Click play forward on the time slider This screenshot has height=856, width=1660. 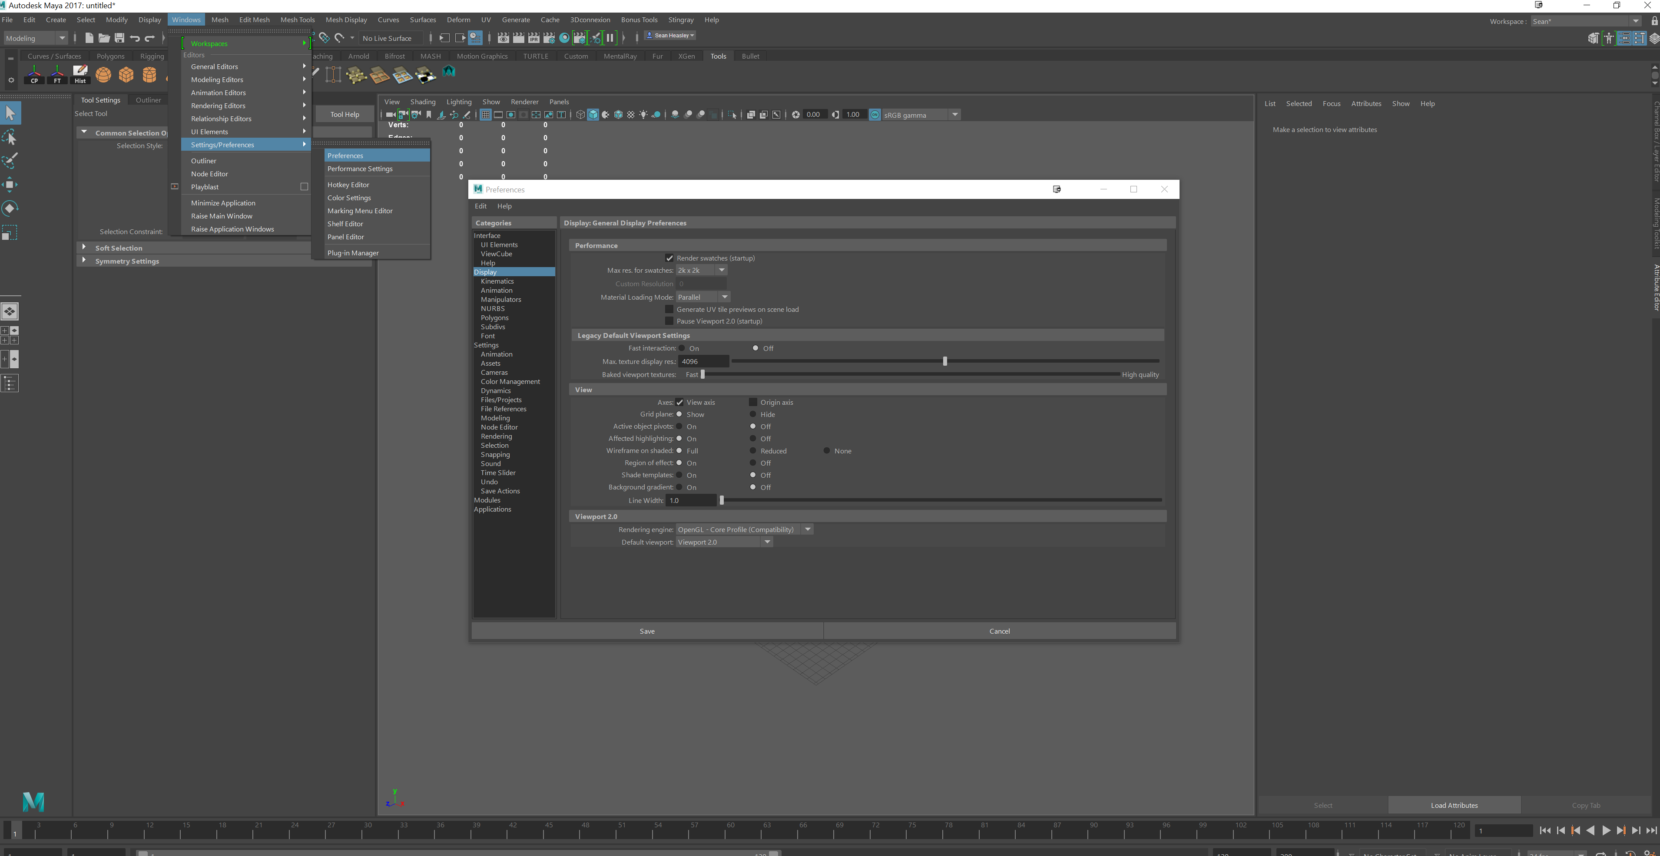1606,831
